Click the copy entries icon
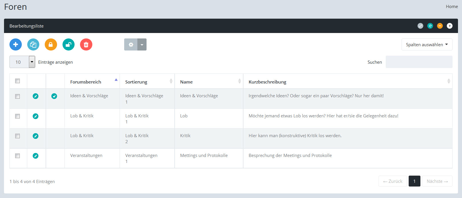 [x=33, y=44]
